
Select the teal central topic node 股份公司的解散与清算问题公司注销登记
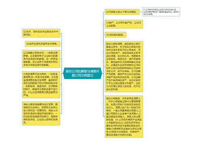82,73
